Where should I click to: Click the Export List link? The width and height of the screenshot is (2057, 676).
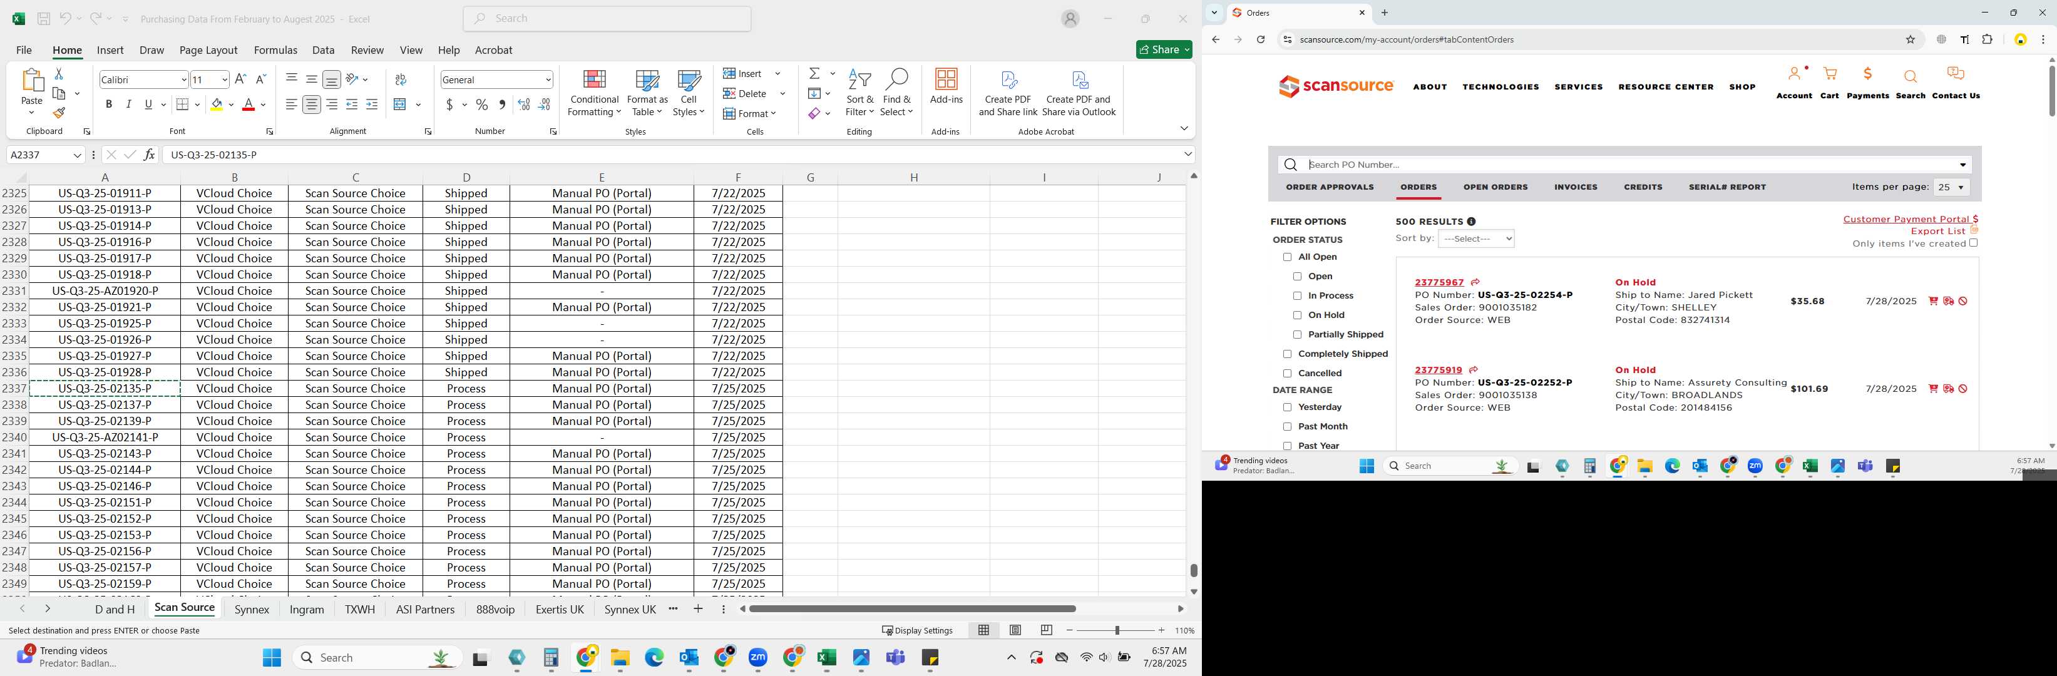point(1937,232)
